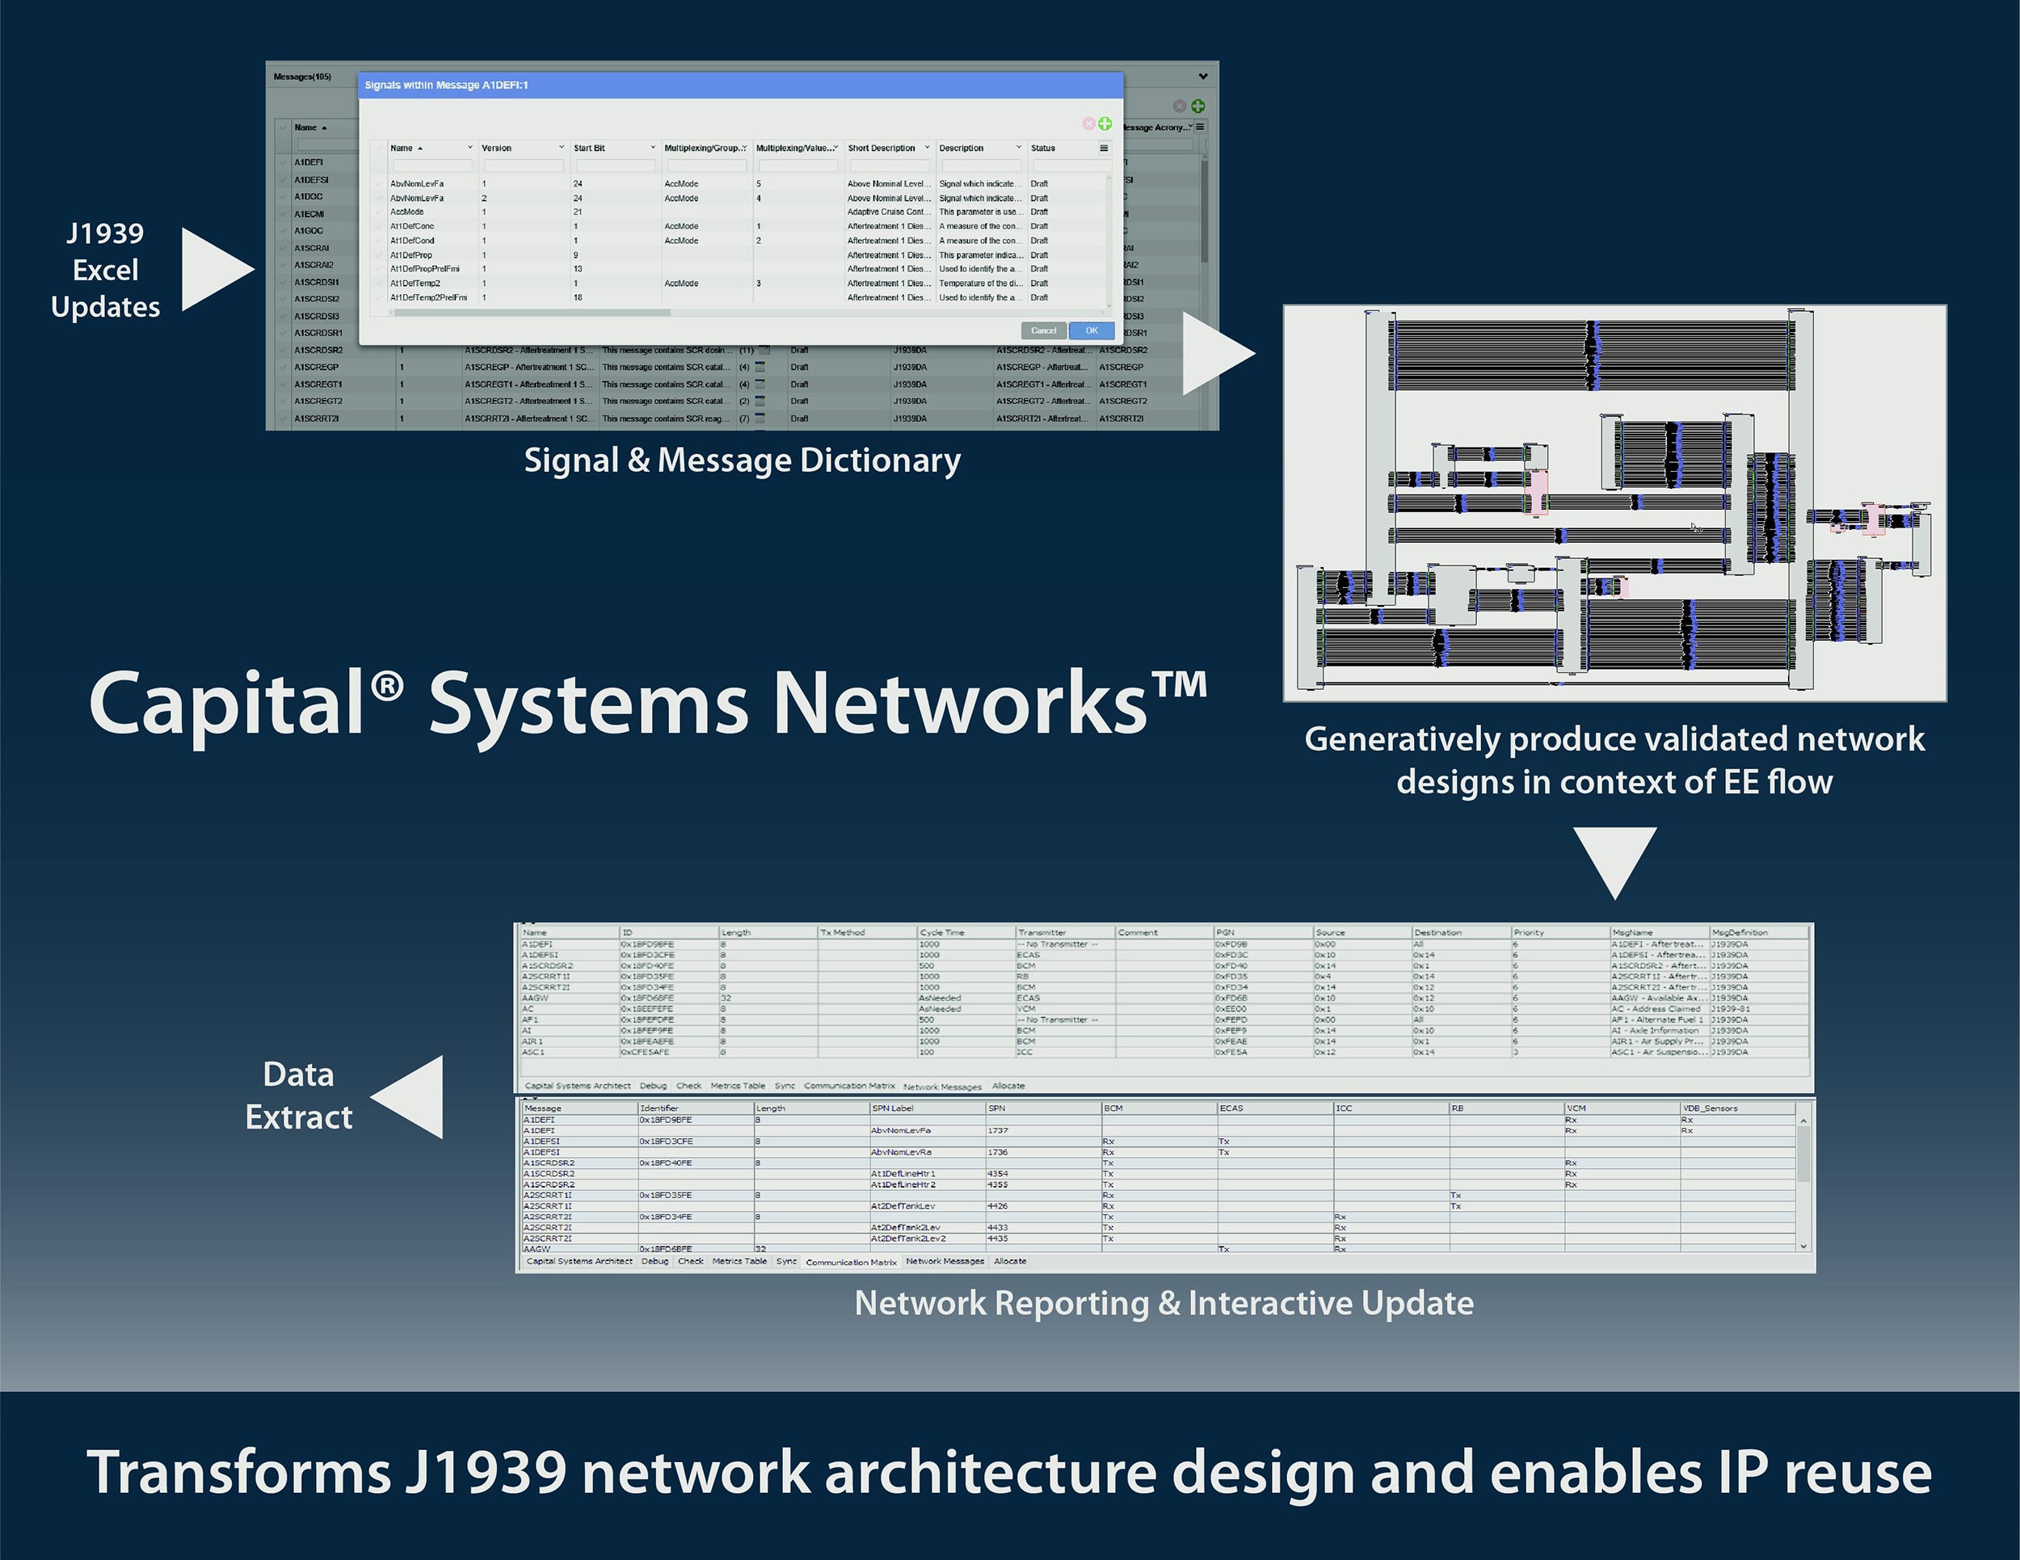Click horizontal scrollbar in Signals dialog

[532, 313]
